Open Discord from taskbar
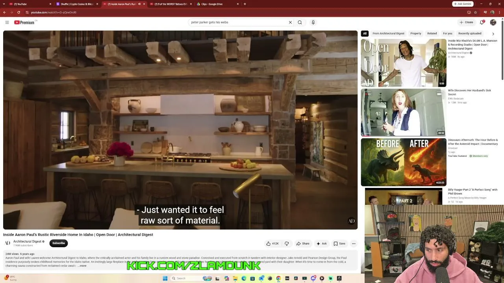 (x=313, y=278)
